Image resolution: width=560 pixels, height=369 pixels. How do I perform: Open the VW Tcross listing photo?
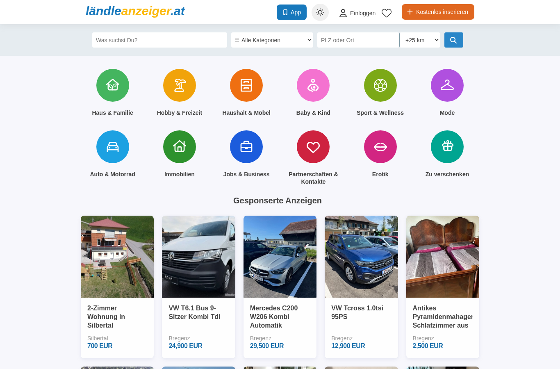coord(361,257)
